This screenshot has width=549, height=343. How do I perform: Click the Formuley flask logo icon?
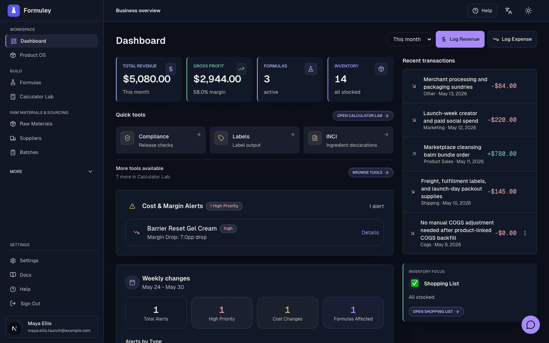click(x=14, y=11)
